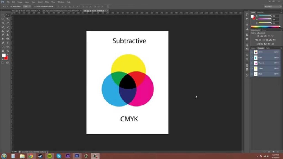The height and width of the screenshot is (159, 283).
Task: Open the Essentials workspace dropdown
Action: (272, 6)
